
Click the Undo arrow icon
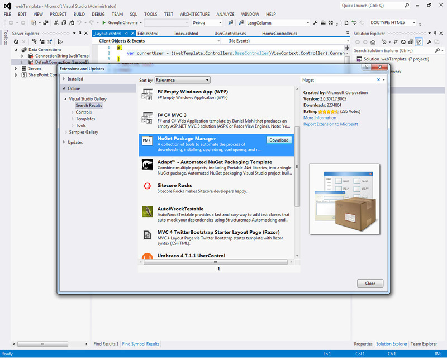[79, 23]
